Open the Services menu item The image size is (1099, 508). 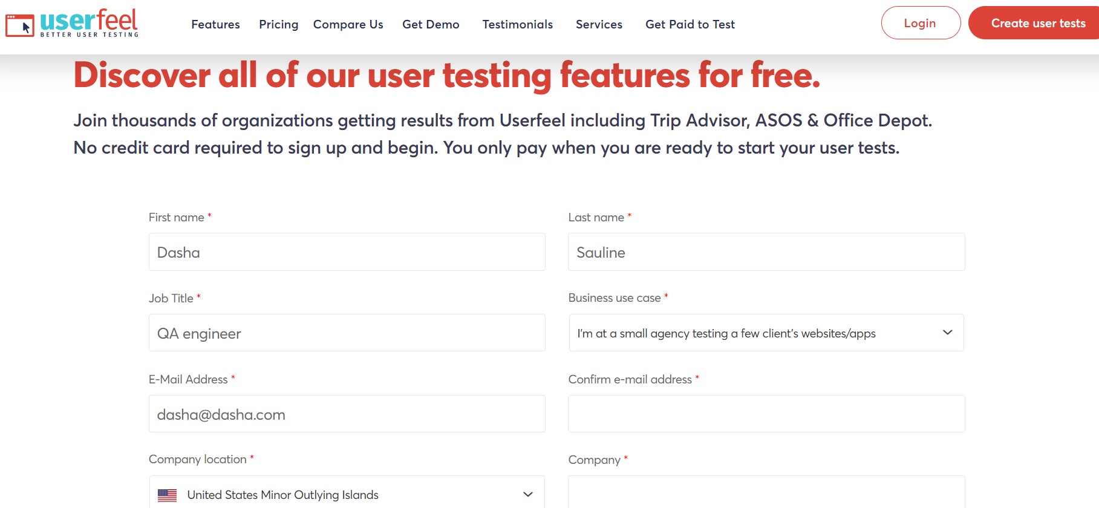point(599,24)
